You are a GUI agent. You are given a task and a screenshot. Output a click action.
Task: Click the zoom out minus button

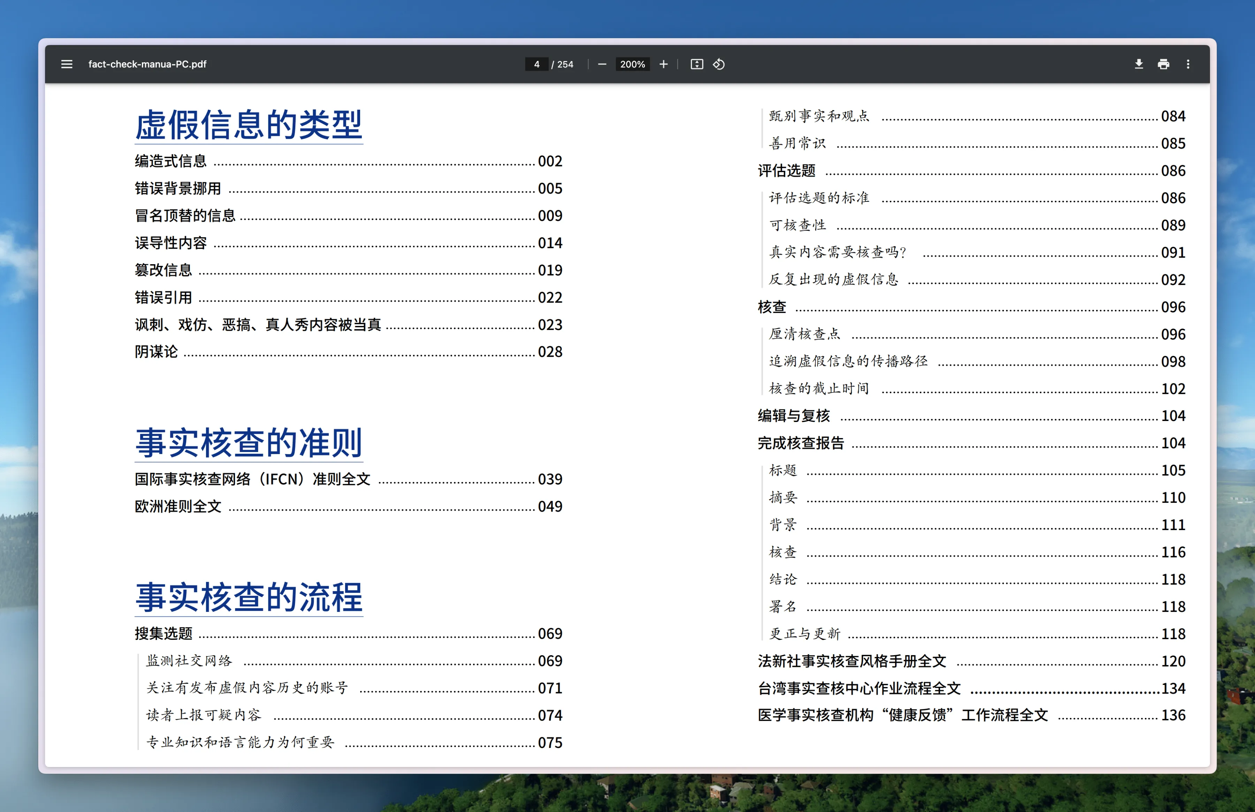[602, 64]
